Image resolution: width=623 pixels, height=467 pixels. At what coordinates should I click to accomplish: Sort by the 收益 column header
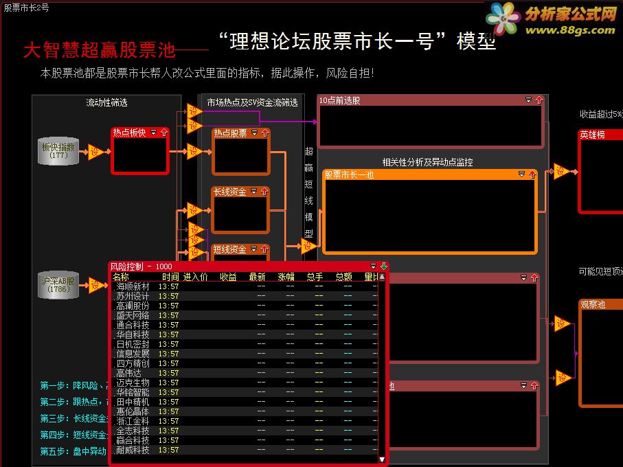(x=228, y=277)
